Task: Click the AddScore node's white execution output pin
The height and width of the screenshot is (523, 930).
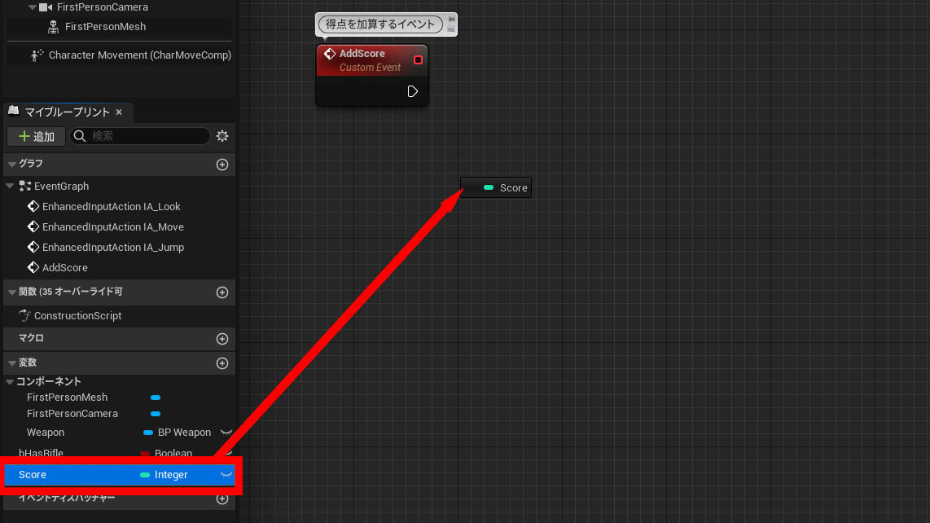Action: click(x=413, y=91)
